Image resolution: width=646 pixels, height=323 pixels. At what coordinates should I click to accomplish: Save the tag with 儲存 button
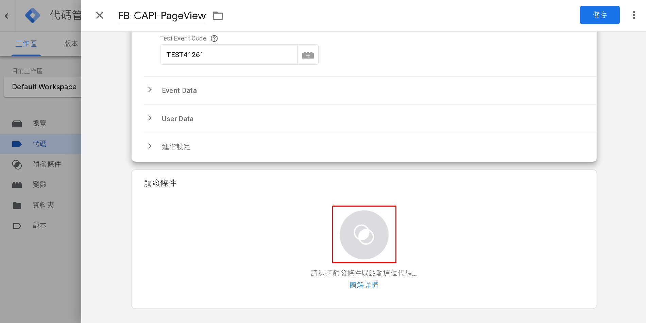pyautogui.click(x=600, y=15)
